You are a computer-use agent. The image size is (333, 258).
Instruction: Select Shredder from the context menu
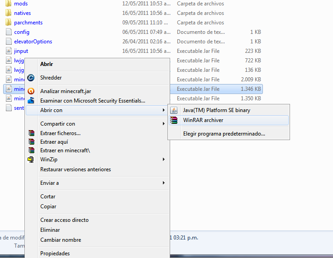pos(97,78)
